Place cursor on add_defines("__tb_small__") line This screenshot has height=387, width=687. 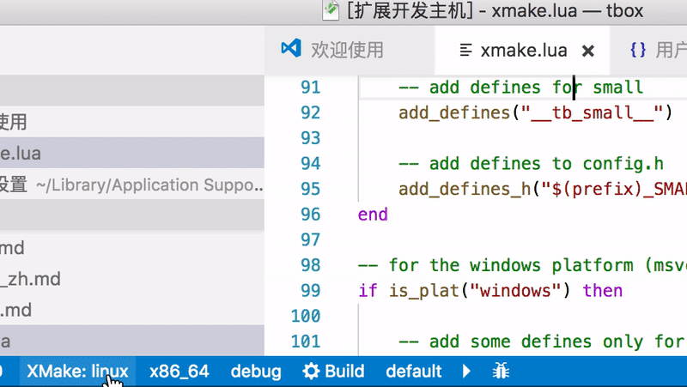(x=534, y=112)
